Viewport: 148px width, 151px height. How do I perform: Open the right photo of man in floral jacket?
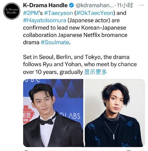pos(115,113)
